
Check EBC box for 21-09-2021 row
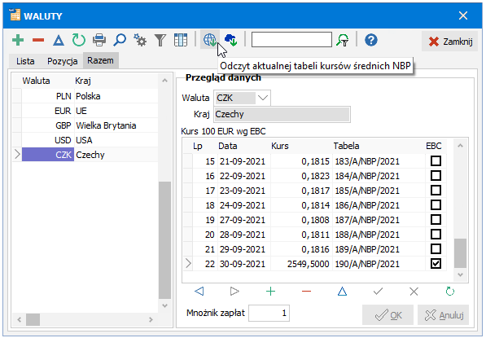436,161
